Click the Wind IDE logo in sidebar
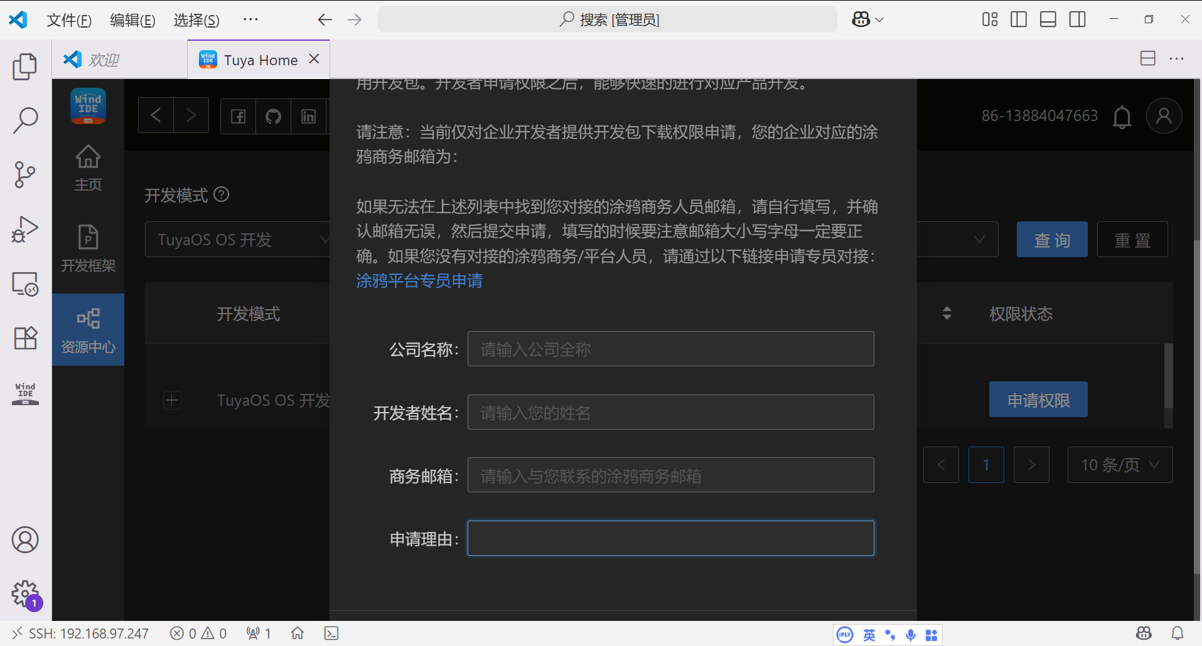 coord(88,105)
